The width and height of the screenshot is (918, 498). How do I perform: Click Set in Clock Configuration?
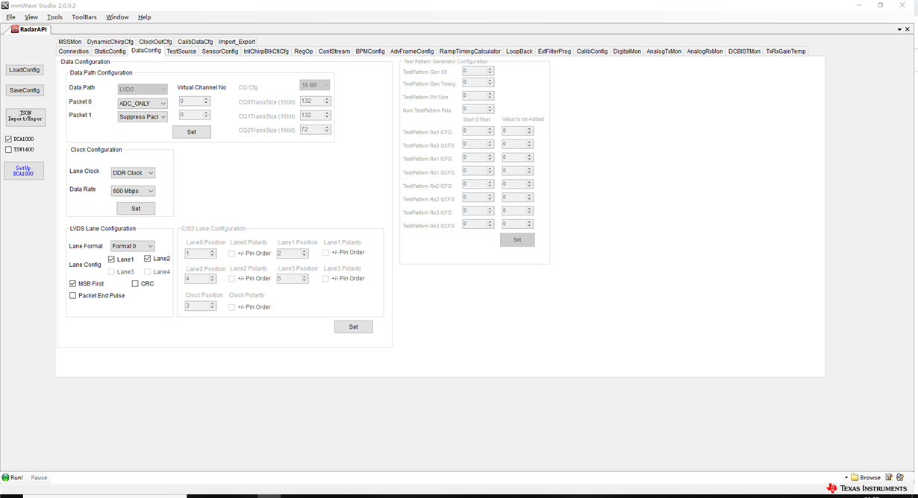tap(136, 209)
